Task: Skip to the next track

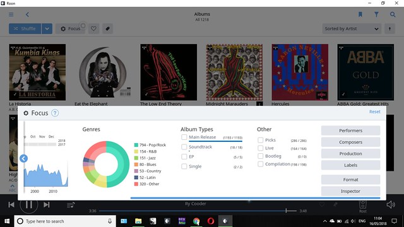Action: pyautogui.click(x=46, y=205)
